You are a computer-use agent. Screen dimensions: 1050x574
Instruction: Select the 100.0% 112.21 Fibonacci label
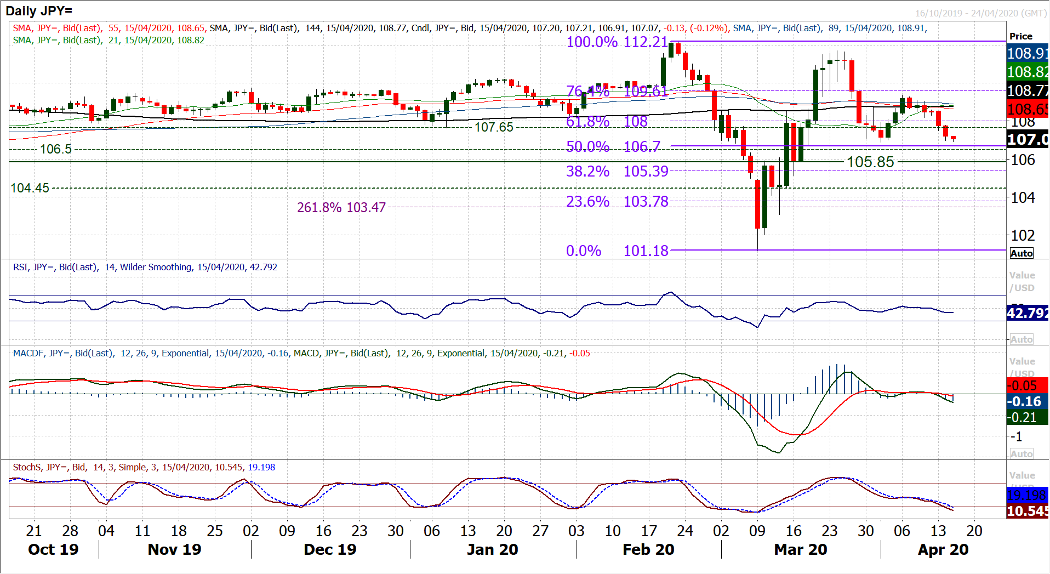pos(617,42)
